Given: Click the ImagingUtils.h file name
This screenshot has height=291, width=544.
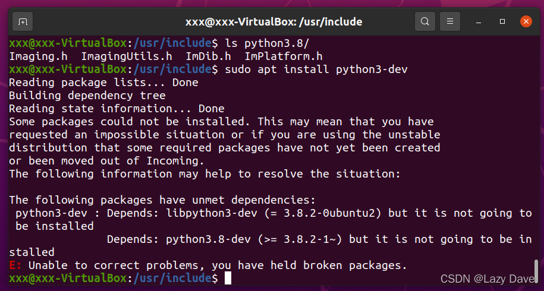Looking at the screenshot, I should coord(127,56).
